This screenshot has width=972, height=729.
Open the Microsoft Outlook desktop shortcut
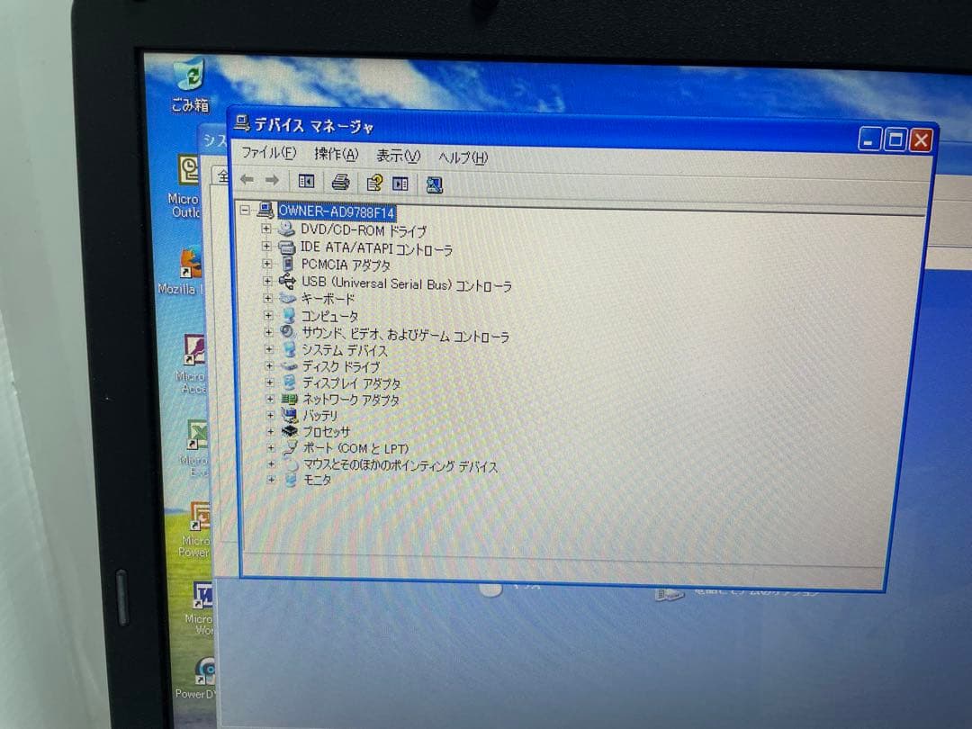coord(185,186)
